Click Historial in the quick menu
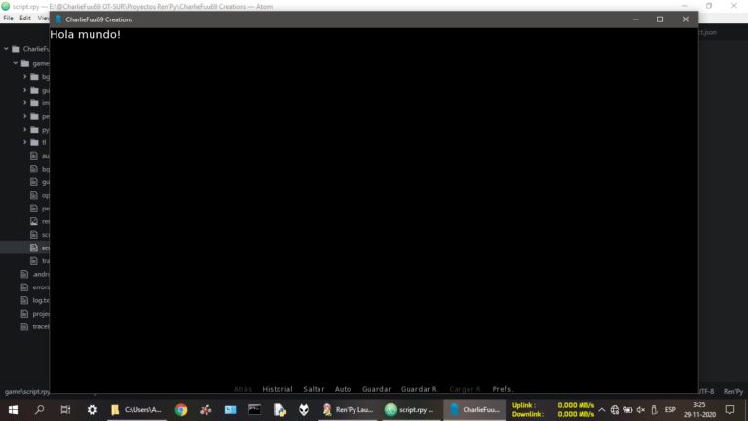 [x=278, y=389]
